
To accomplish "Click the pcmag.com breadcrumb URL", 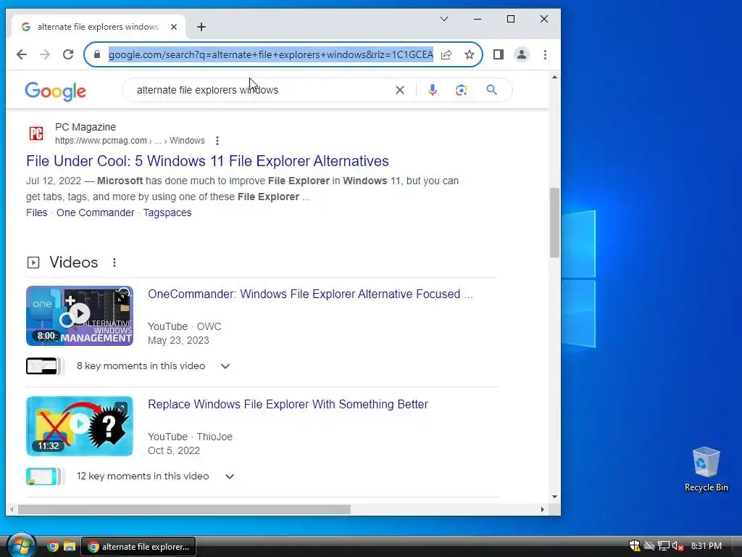I will coord(130,141).
